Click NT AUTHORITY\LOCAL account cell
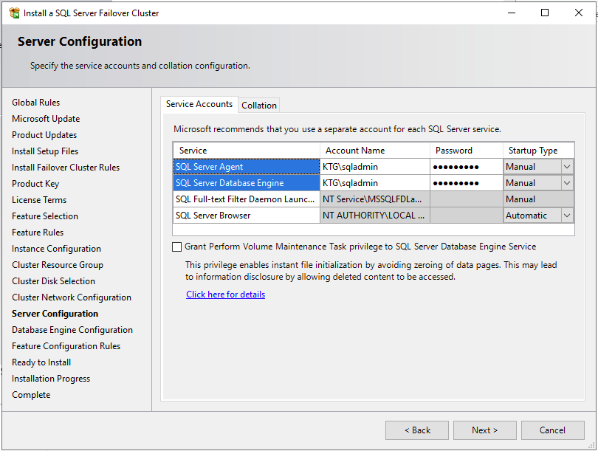Viewport: 598px width, 451px height. coord(375,216)
